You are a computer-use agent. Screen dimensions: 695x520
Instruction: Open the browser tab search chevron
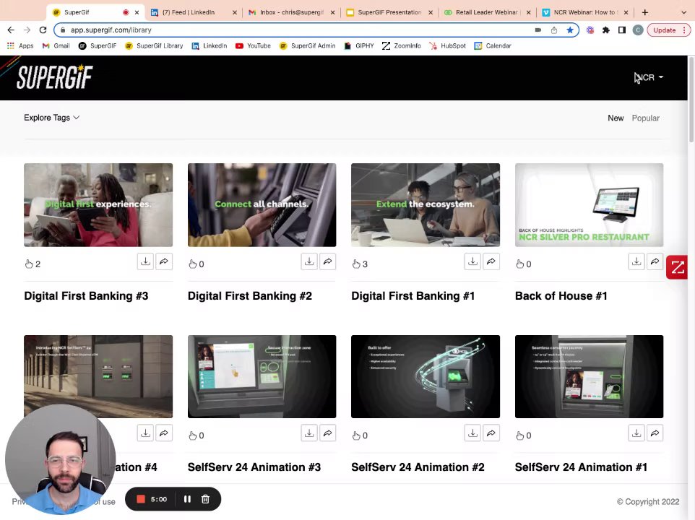[x=683, y=12]
